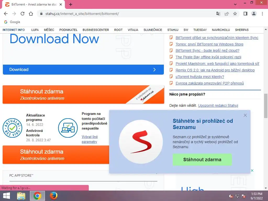Click the stahuj.cz address bar
268x201 pixels.
click(126, 14)
